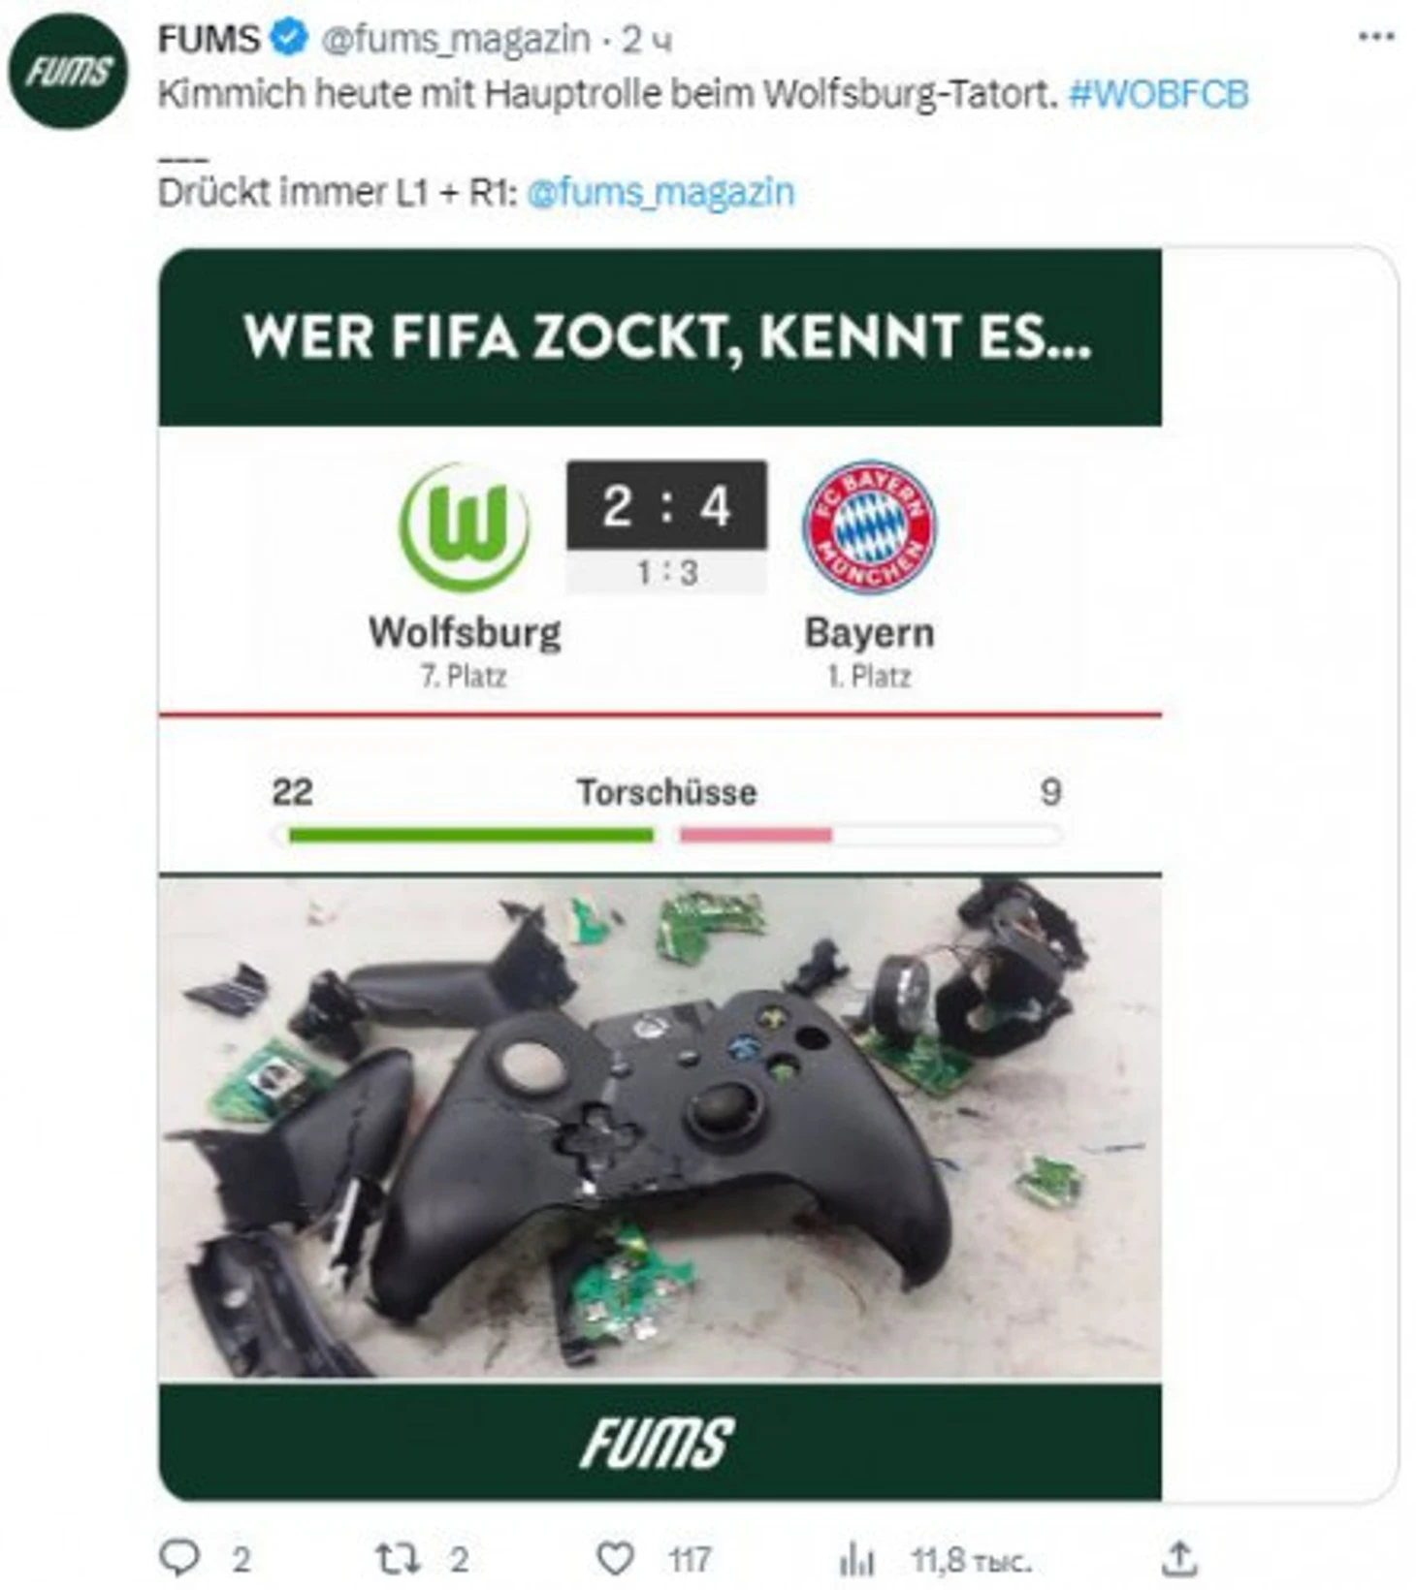Click the blue verified badge
1416x1590 pixels.
289,39
